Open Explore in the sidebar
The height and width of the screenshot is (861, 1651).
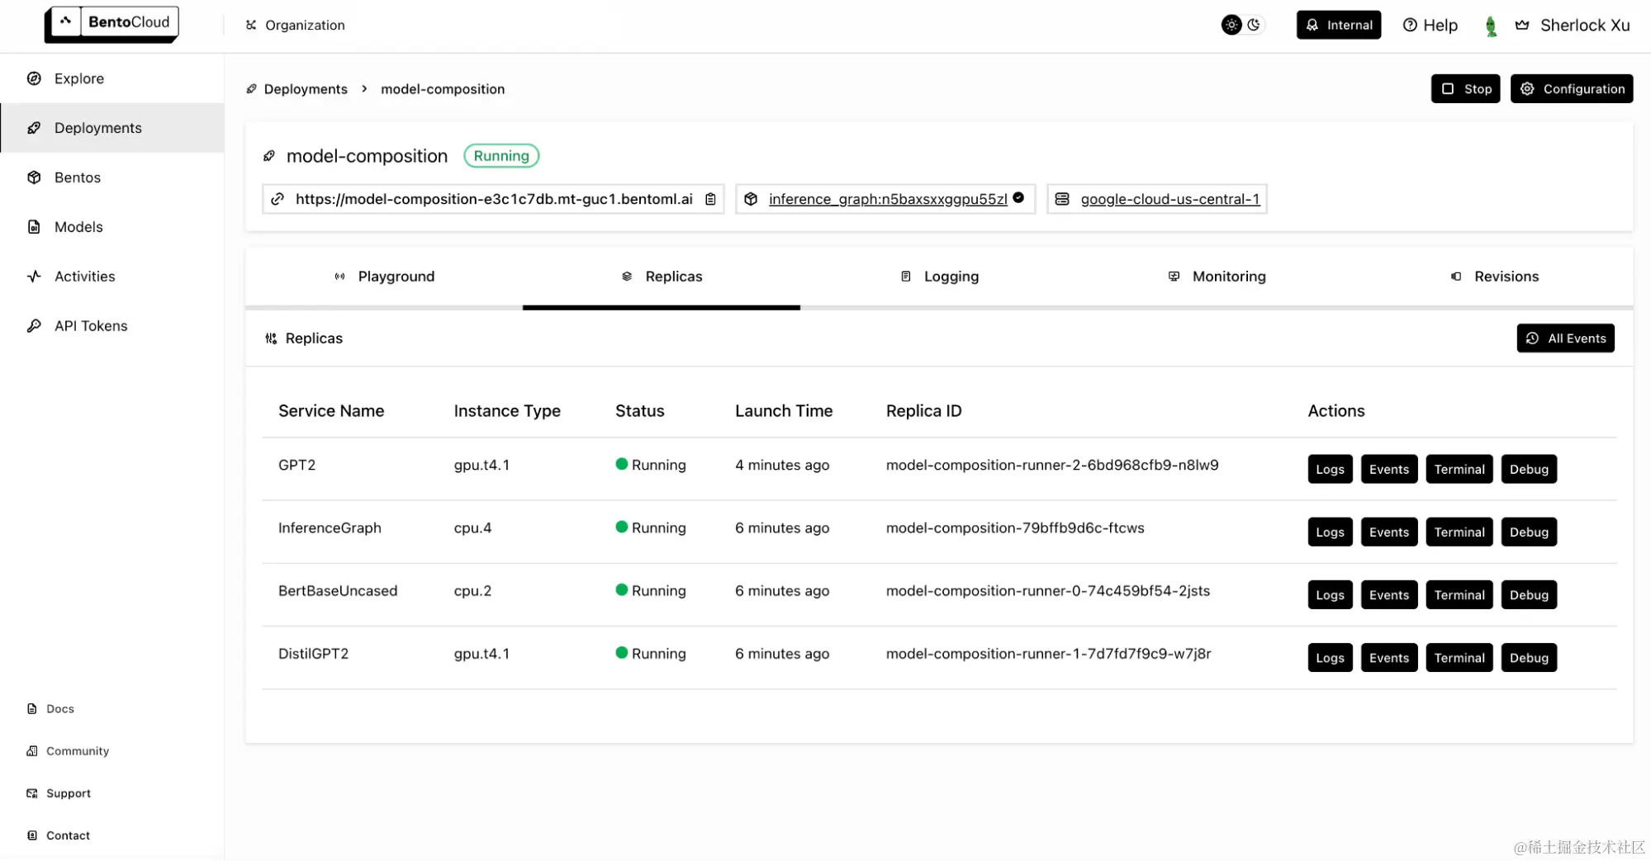click(112, 78)
